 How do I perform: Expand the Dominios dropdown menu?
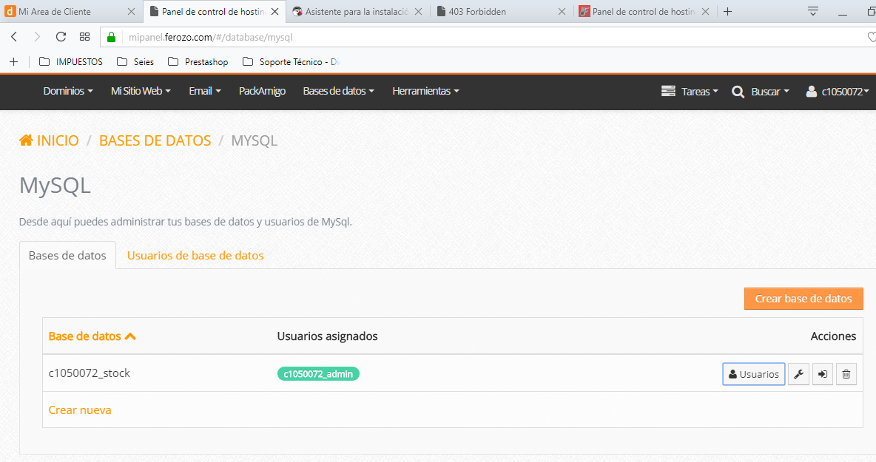coord(68,91)
